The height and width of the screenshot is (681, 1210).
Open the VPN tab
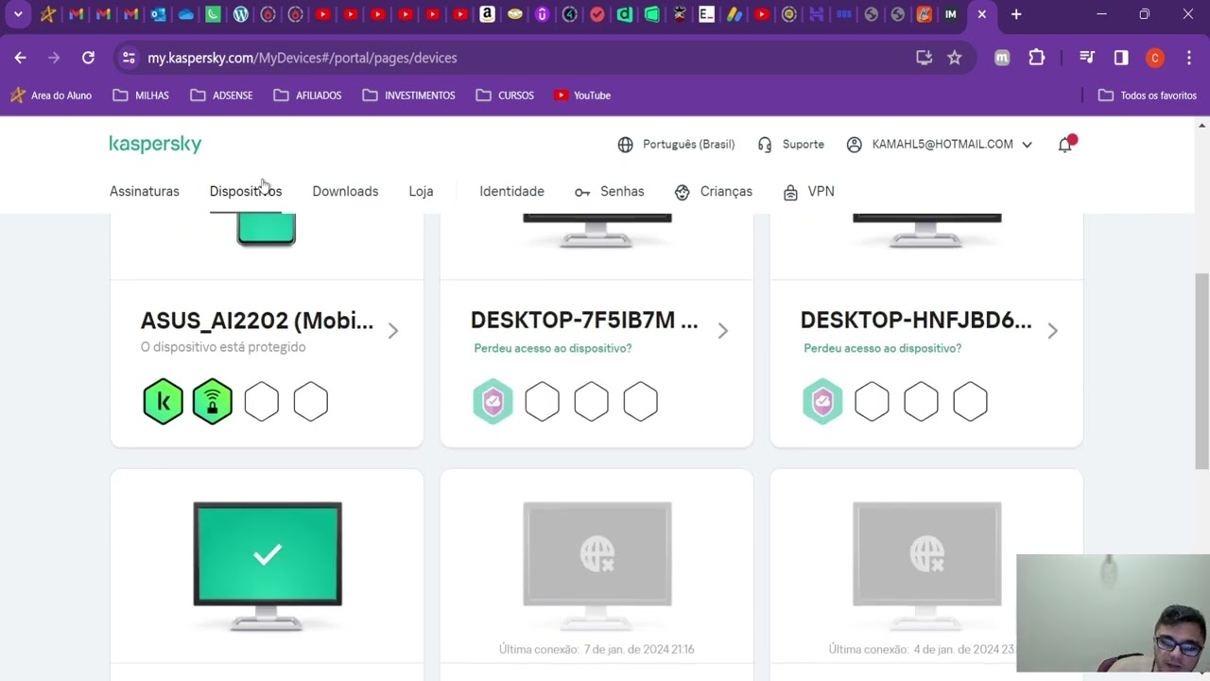(809, 191)
